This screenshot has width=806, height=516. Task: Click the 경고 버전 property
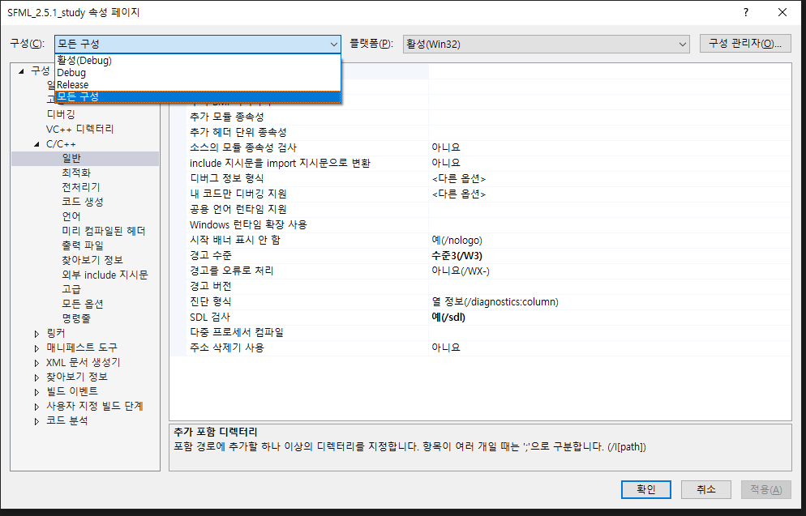coord(211,286)
